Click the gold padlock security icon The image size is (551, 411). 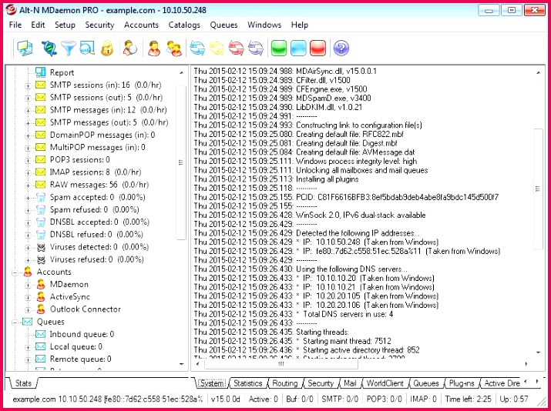(107, 48)
